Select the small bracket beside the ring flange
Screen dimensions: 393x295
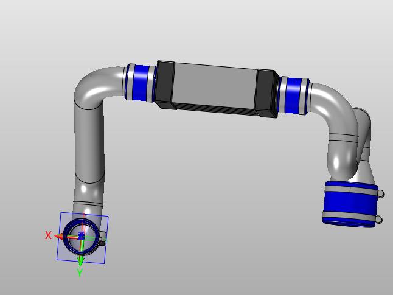pyautogui.click(x=103, y=238)
